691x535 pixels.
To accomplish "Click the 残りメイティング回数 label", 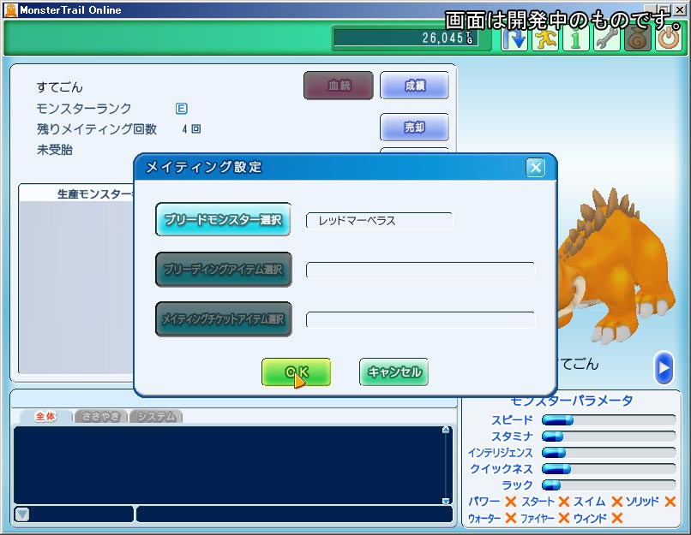I will [x=97, y=129].
